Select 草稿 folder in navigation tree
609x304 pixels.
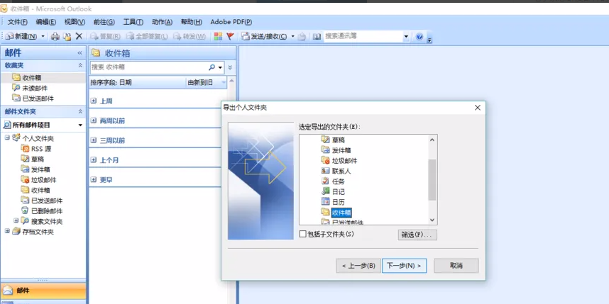(32, 159)
